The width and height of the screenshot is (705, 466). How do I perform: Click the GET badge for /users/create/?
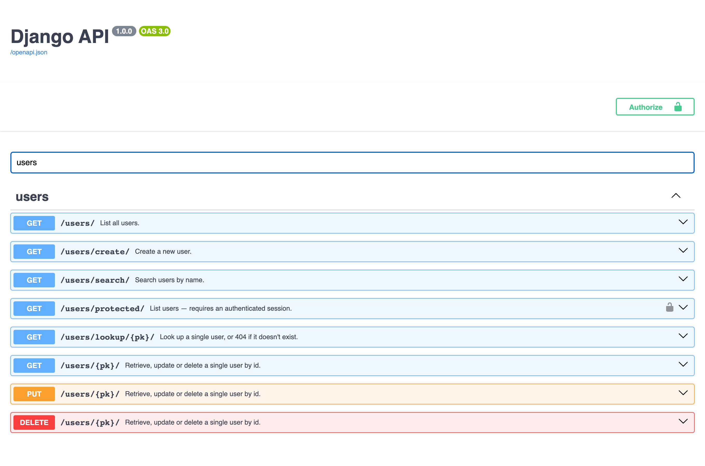pos(34,252)
